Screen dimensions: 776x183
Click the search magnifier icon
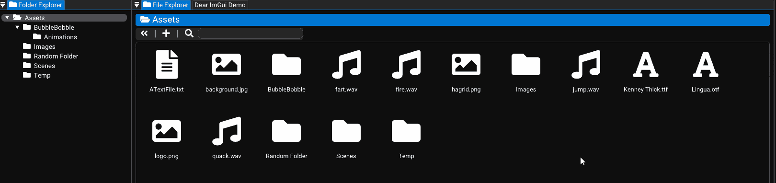coord(189,33)
